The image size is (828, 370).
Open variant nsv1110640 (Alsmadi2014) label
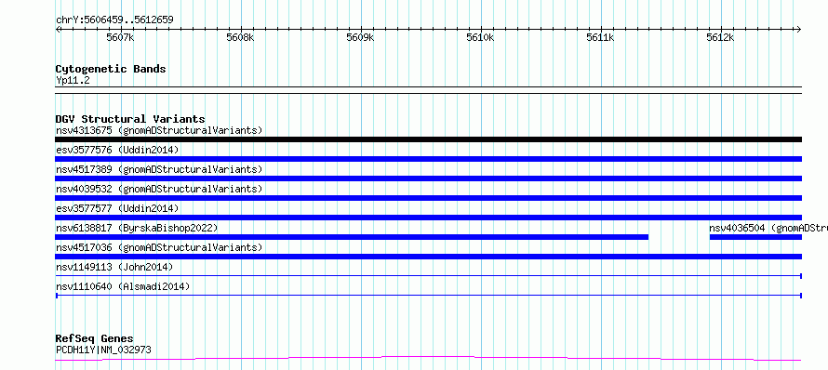tap(123, 286)
